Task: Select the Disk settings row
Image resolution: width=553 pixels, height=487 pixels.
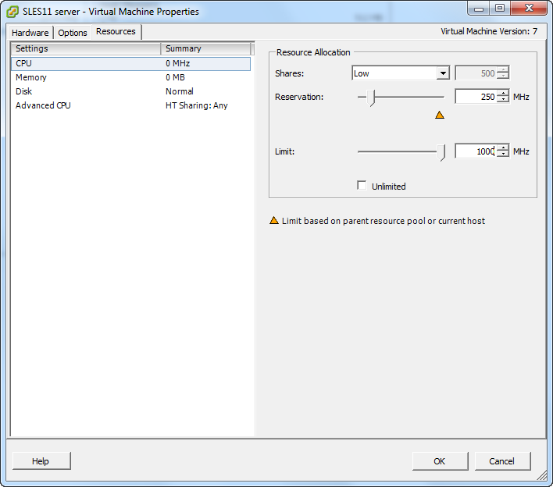Action: tap(131, 91)
